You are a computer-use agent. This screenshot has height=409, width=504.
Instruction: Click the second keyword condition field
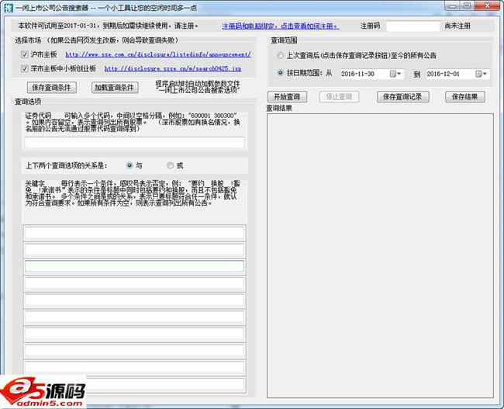point(134,250)
